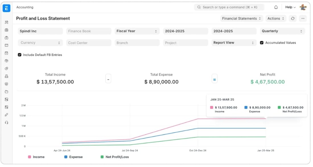Open the tools icon in sidebar
This screenshot has width=313, height=167.
tap(7, 22)
